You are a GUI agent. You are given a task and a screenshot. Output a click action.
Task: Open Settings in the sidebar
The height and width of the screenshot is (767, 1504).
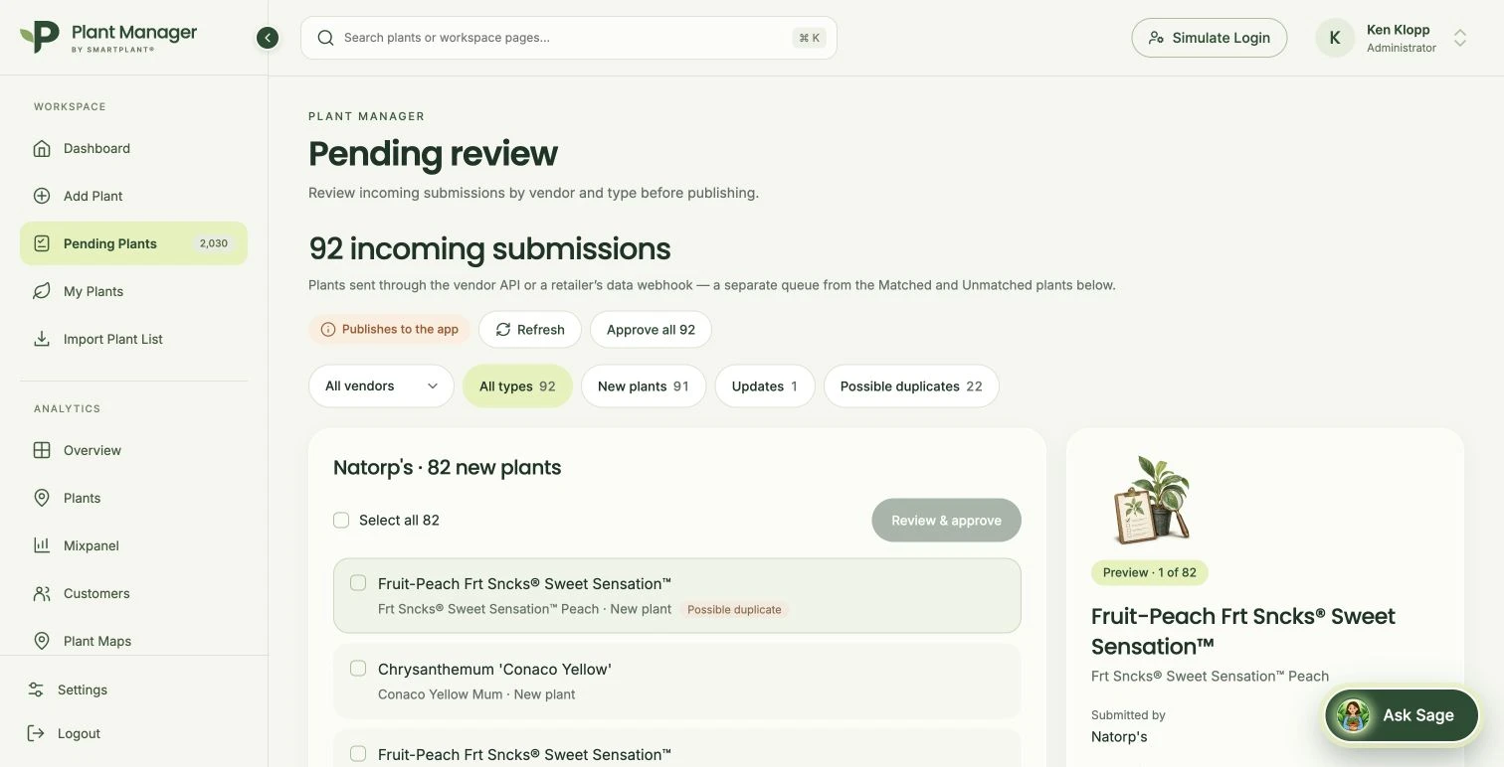pos(133,690)
